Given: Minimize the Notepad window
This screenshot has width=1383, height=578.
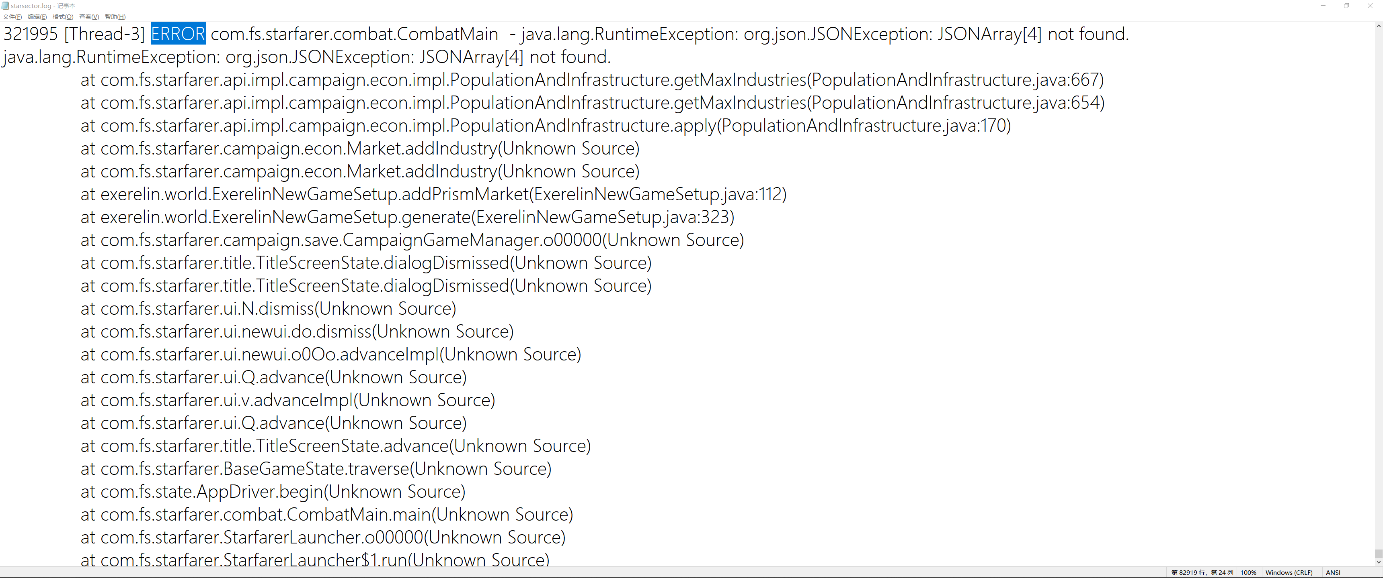Looking at the screenshot, I should coord(1323,6).
